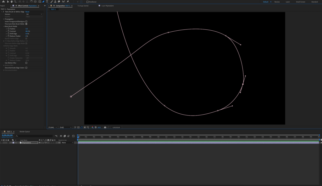The image size is (322, 186).
Task: Select the Hand tool
Action: coord(11,2)
